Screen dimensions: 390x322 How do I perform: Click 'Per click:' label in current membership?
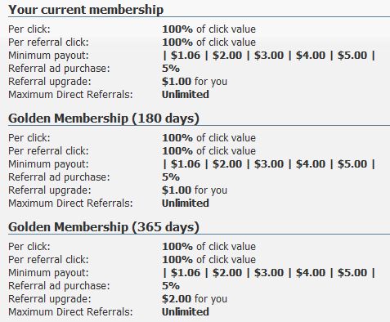(x=29, y=29)
